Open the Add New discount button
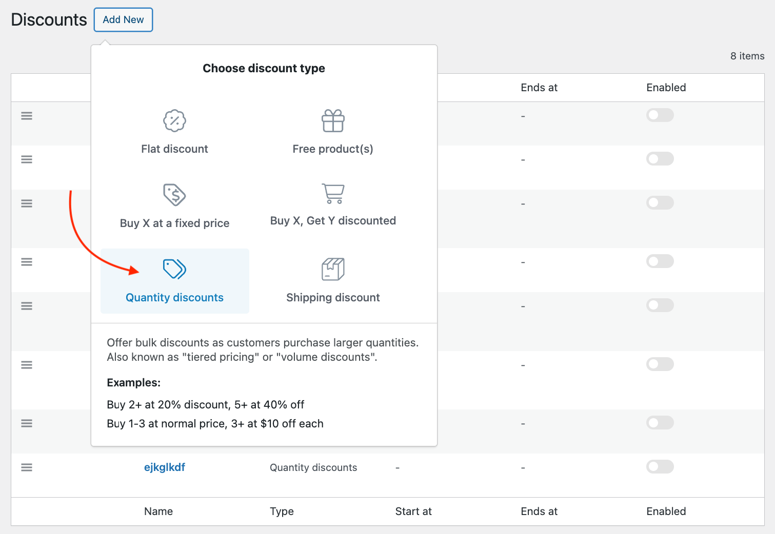775x534 pixels. coord(123,19)
